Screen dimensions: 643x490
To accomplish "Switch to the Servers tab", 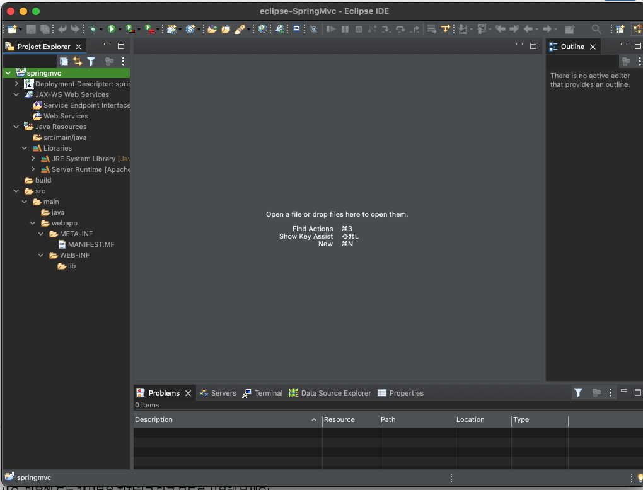I will click(217, 393).
